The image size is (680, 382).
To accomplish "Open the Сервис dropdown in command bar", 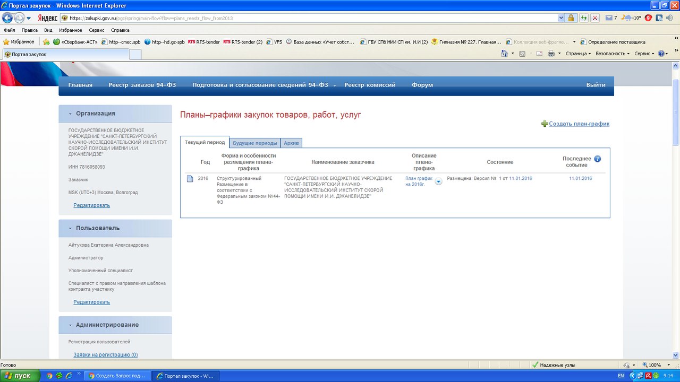I will (644, 54).
